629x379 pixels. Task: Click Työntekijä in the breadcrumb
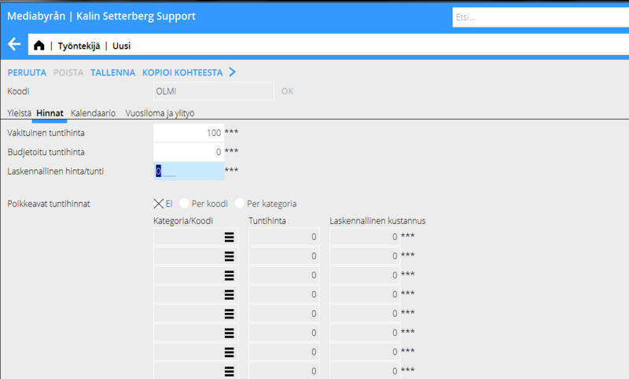coord(79,46)
